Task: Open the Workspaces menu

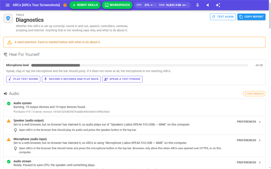Action: (x=117, y=5)
